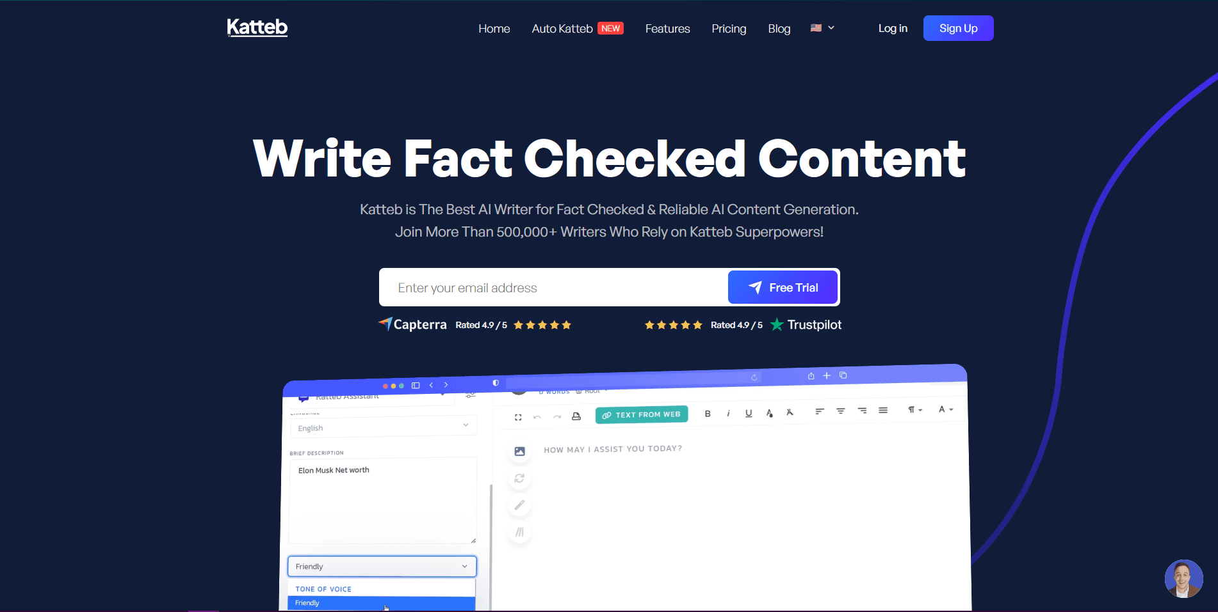Click the print icon in editor toolbar
Viewport: 1218px width, 612px height.
tap(576, 416)
